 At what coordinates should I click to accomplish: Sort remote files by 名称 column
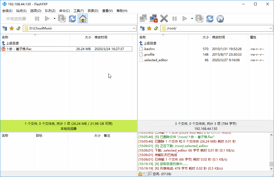(x=163, y=37)
